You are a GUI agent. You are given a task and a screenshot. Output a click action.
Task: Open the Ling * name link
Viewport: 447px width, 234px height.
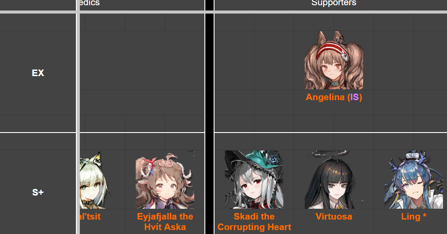pos(414,217)
